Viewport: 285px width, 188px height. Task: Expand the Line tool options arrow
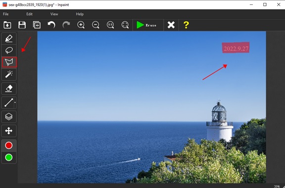click(x=15, y=103)
